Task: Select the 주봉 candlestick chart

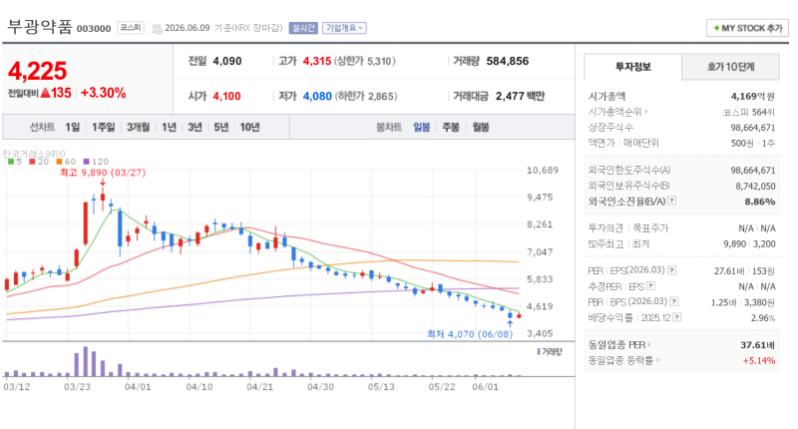Action: (451, 128)
